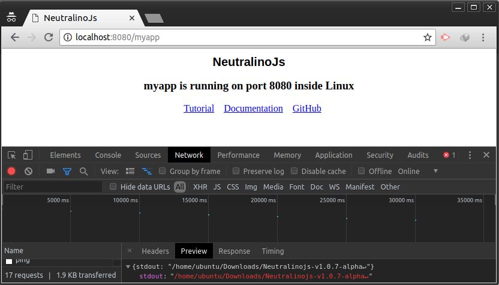Screen dimensions: 499x285
Task: Switch to large request rows view
Action: pyautogui.click(x=130, y=171)
